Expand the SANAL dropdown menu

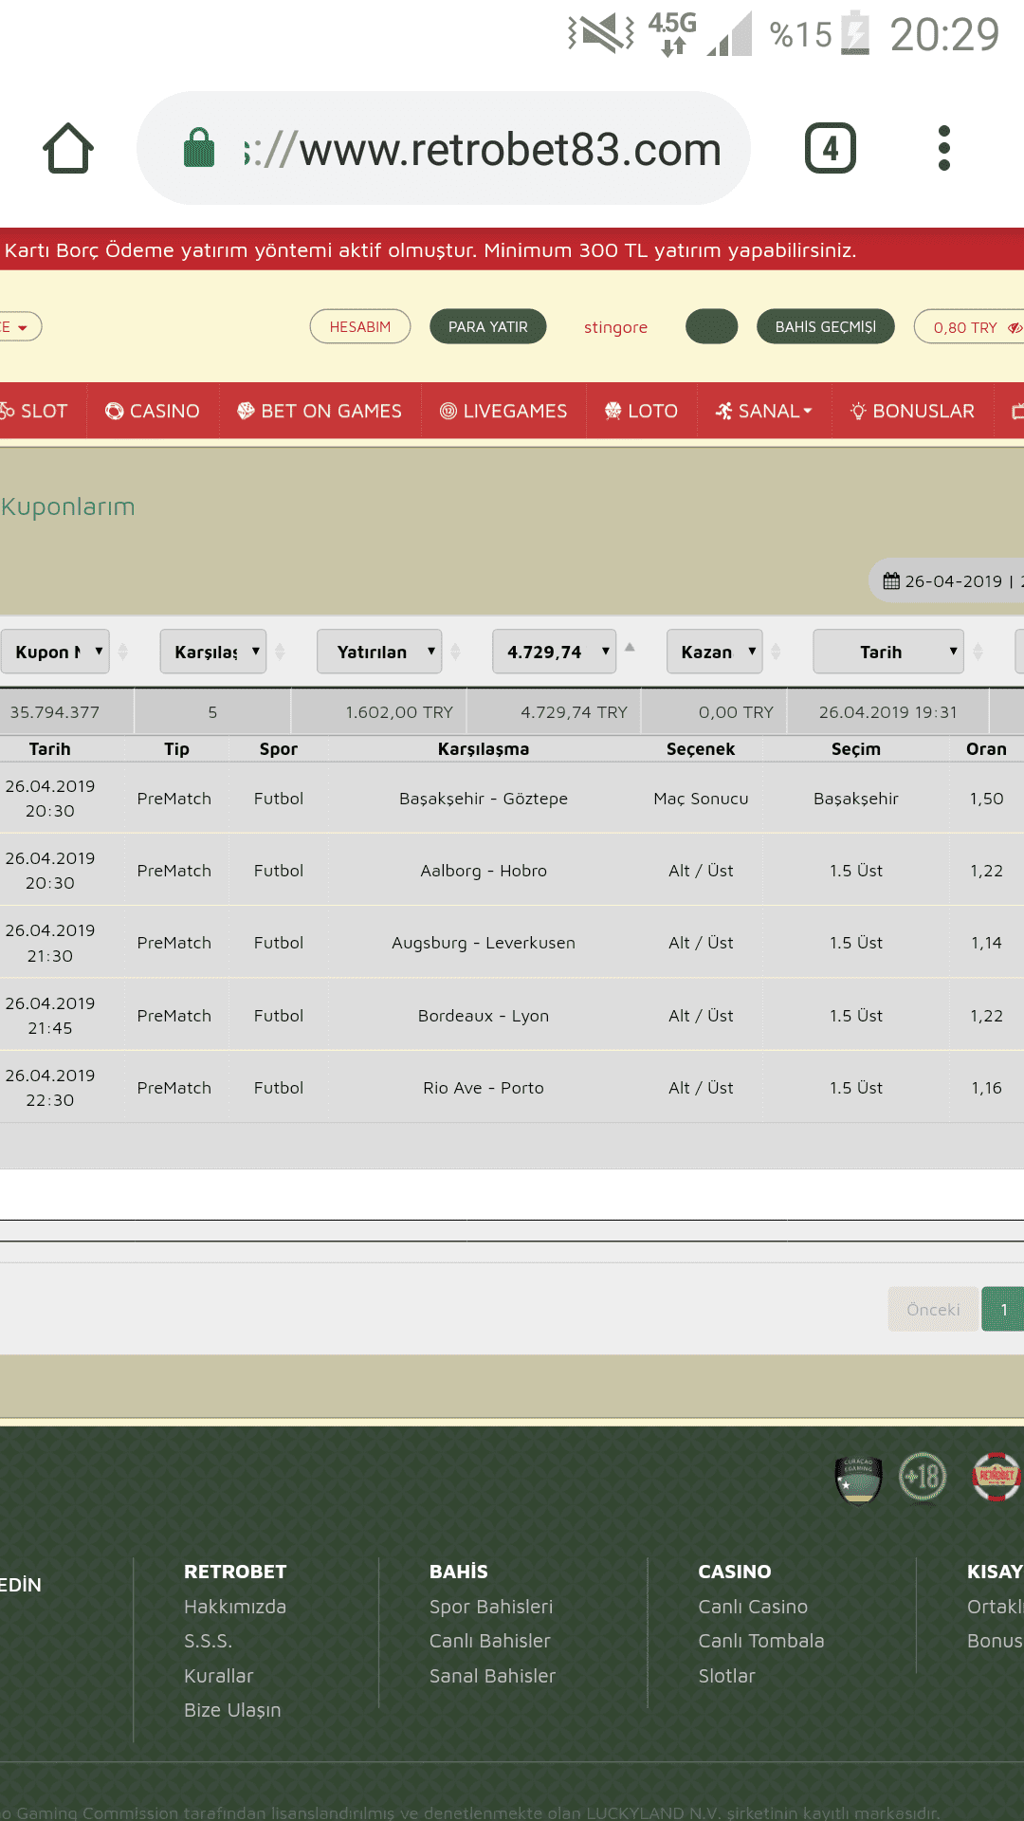(x=764, y=411)
